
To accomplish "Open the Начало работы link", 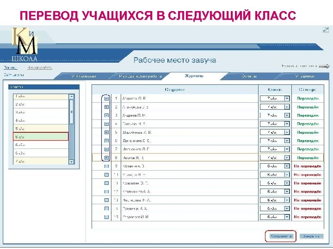I will [39, 67].
